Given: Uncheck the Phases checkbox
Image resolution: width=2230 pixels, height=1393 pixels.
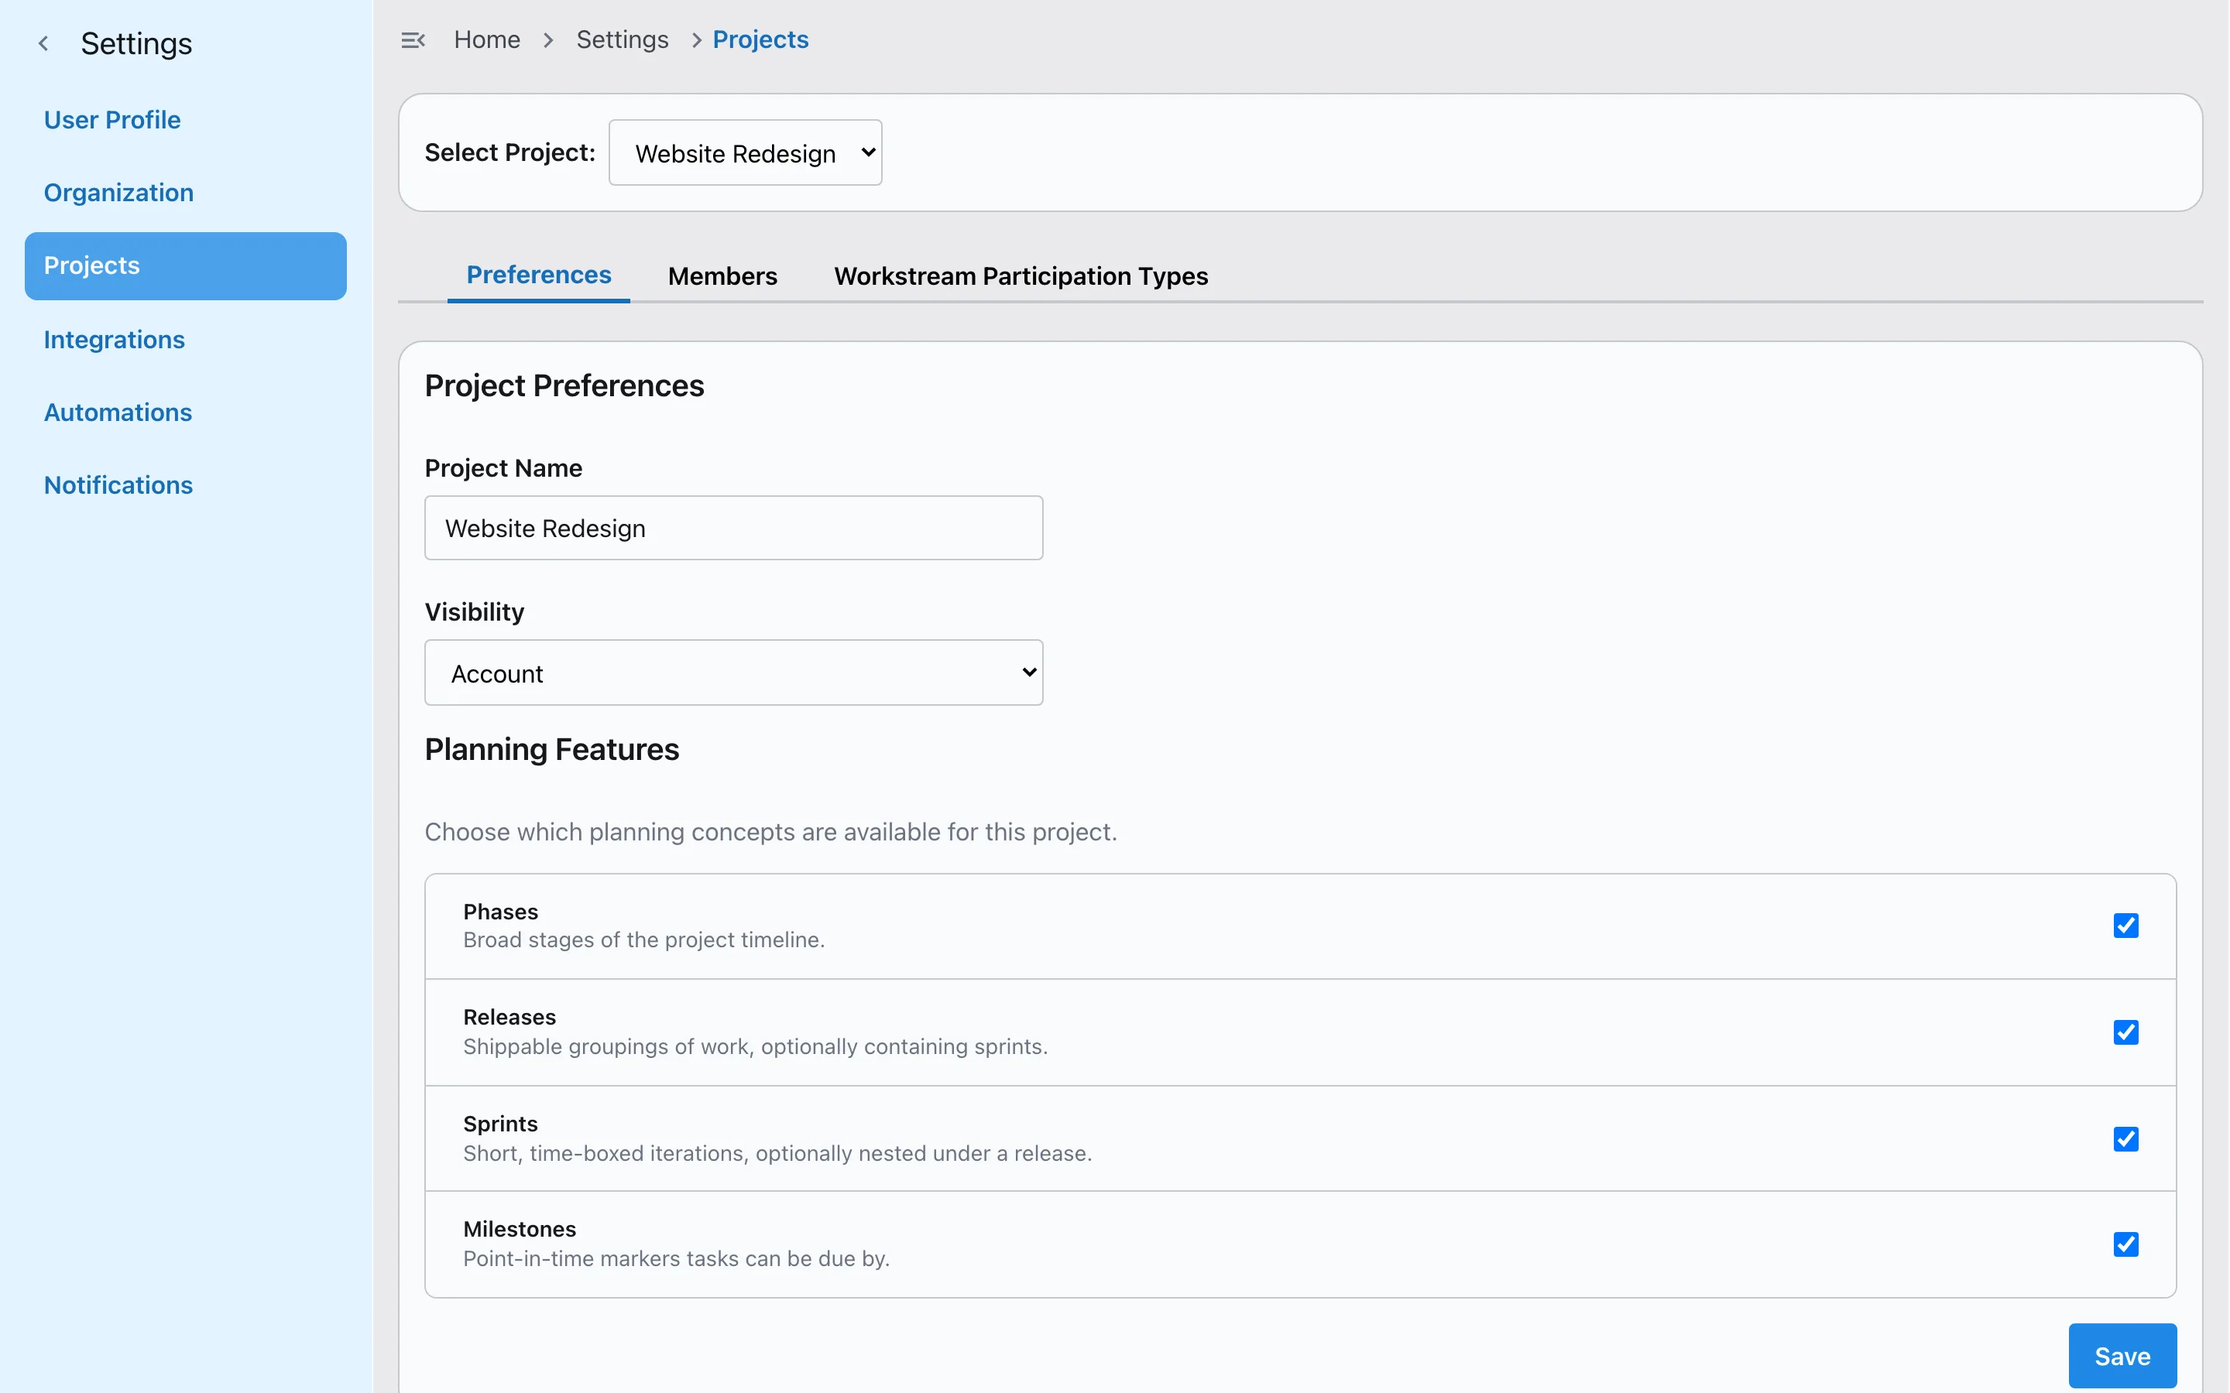Looking at the screenshot, I should 2125,925.
